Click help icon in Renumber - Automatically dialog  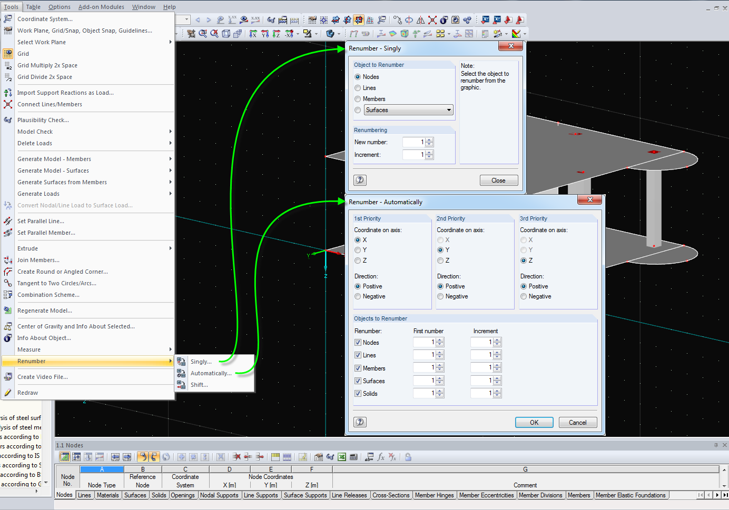pos(360,422)
